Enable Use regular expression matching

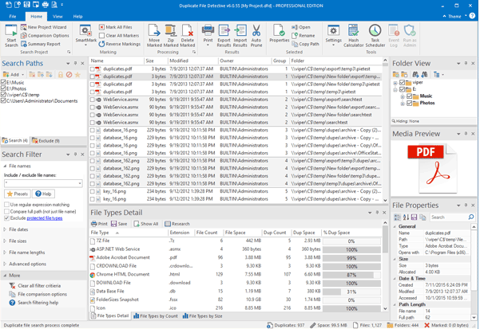pos(6,205)
